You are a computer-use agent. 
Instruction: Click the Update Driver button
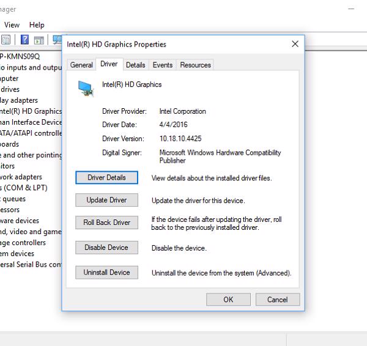coord(106,200)
